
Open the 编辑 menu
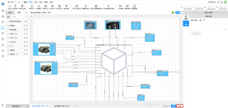click(25, 2)
